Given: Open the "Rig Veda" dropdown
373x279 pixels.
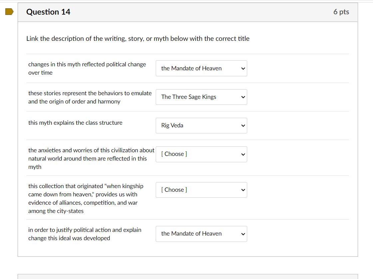Looking at the screenshot, I should point(201,125).
